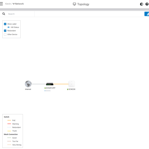Click the orange PoE link to ECW230
This screenshot has height=149, width=149.
coord(61,84)
